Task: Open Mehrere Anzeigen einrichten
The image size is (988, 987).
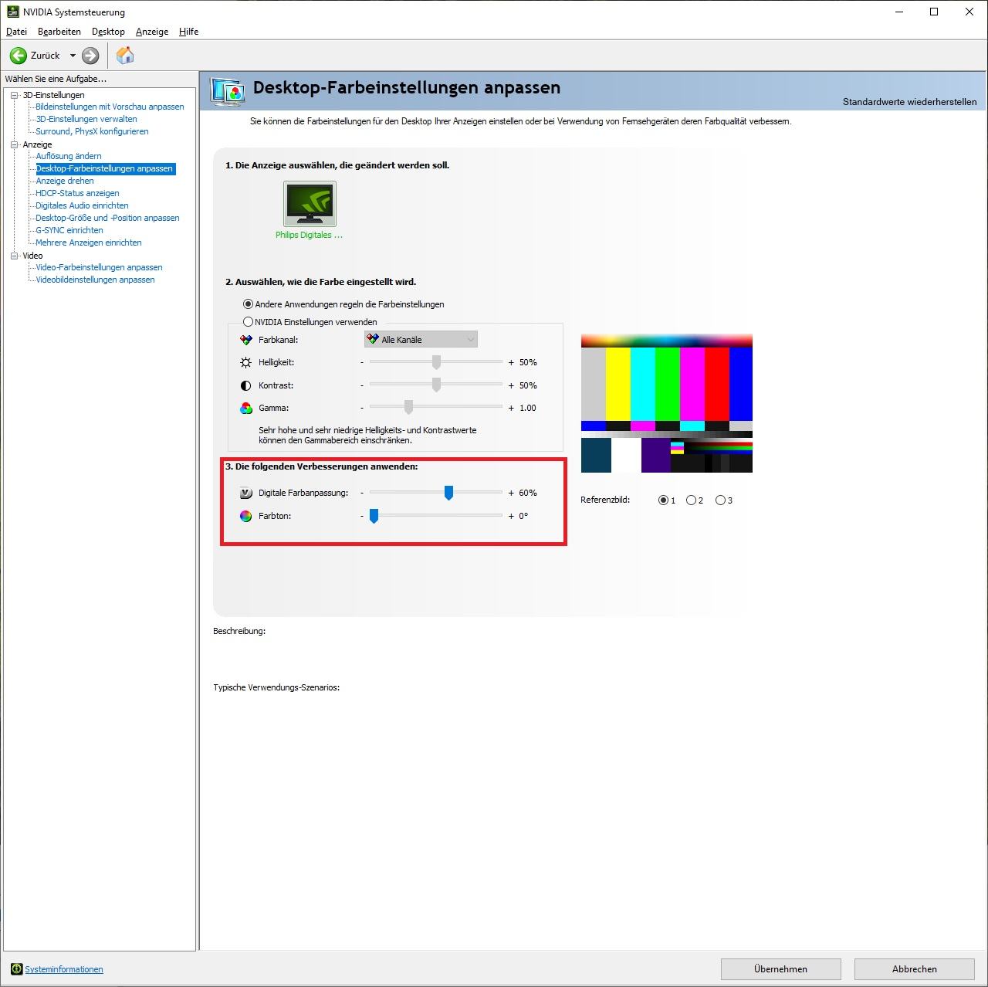Action: [89, 243]
